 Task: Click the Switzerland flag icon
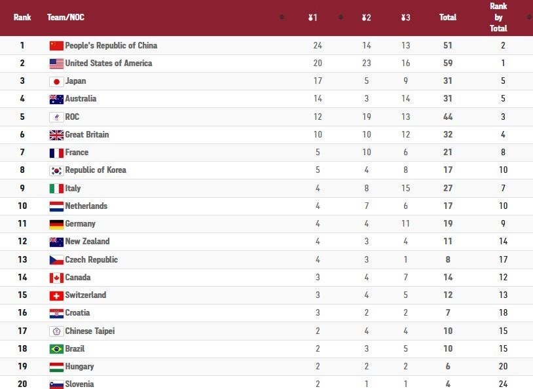tap(56, 295)
